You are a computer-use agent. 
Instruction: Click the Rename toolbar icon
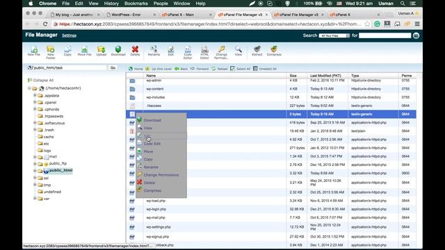point(154,51)
